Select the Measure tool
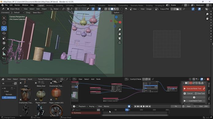 pos(4,54)
